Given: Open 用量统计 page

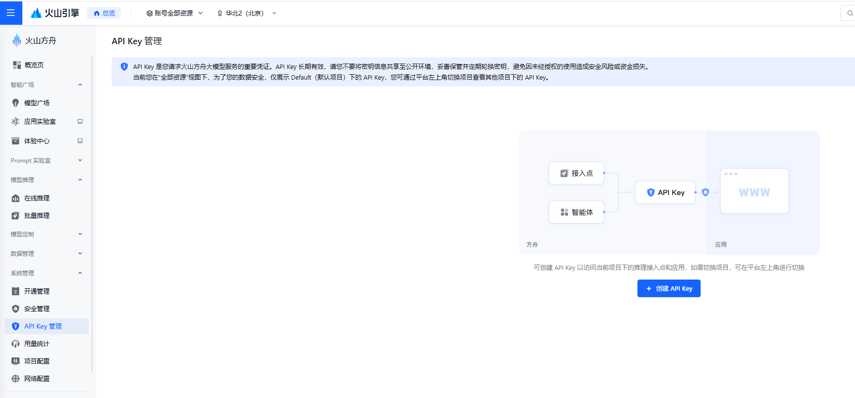Looking at the screenshot, I should tap(37, 344).
